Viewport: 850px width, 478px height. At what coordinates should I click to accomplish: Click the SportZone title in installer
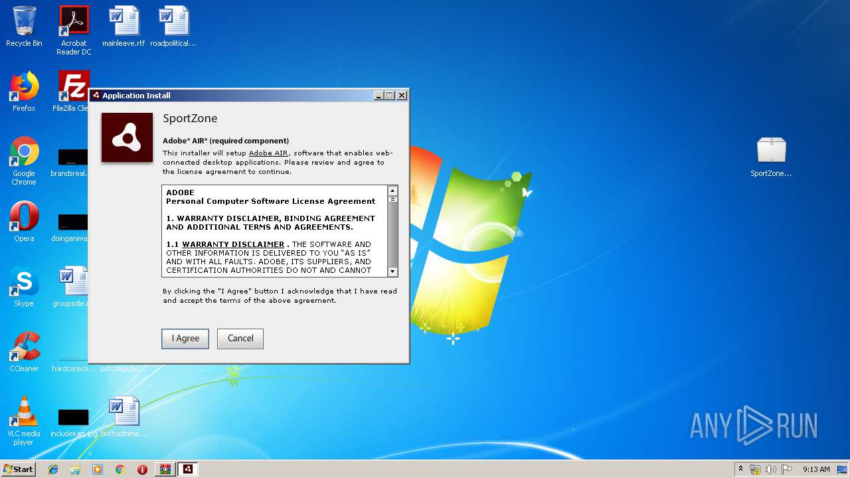pyautogui.click(x=190, y=118)
